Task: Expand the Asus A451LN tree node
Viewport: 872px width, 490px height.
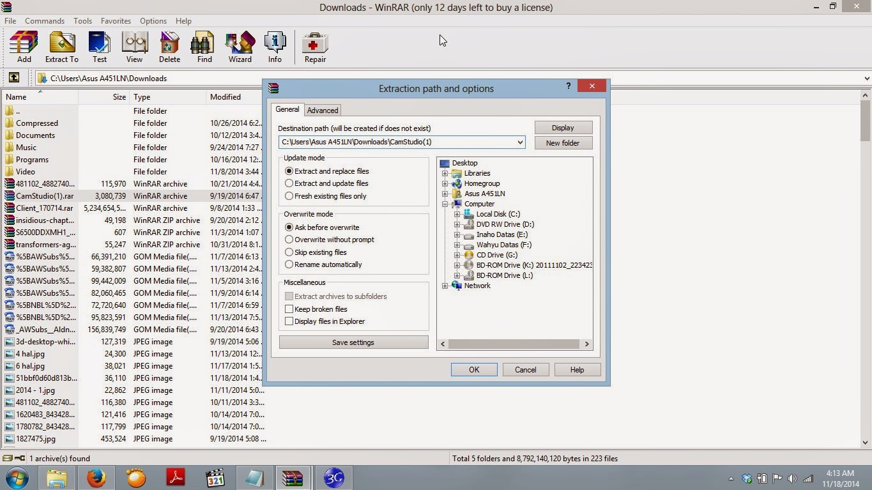Action: pyautogui.click(x=445, y=194)
